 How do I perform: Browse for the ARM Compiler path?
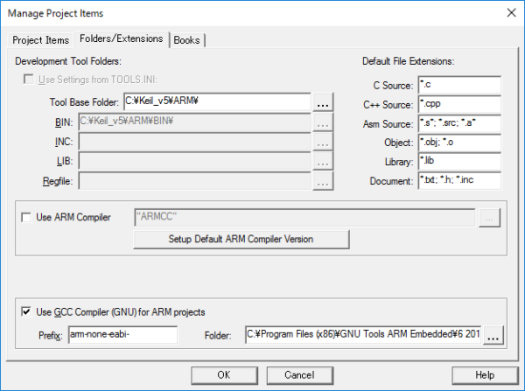489,218
